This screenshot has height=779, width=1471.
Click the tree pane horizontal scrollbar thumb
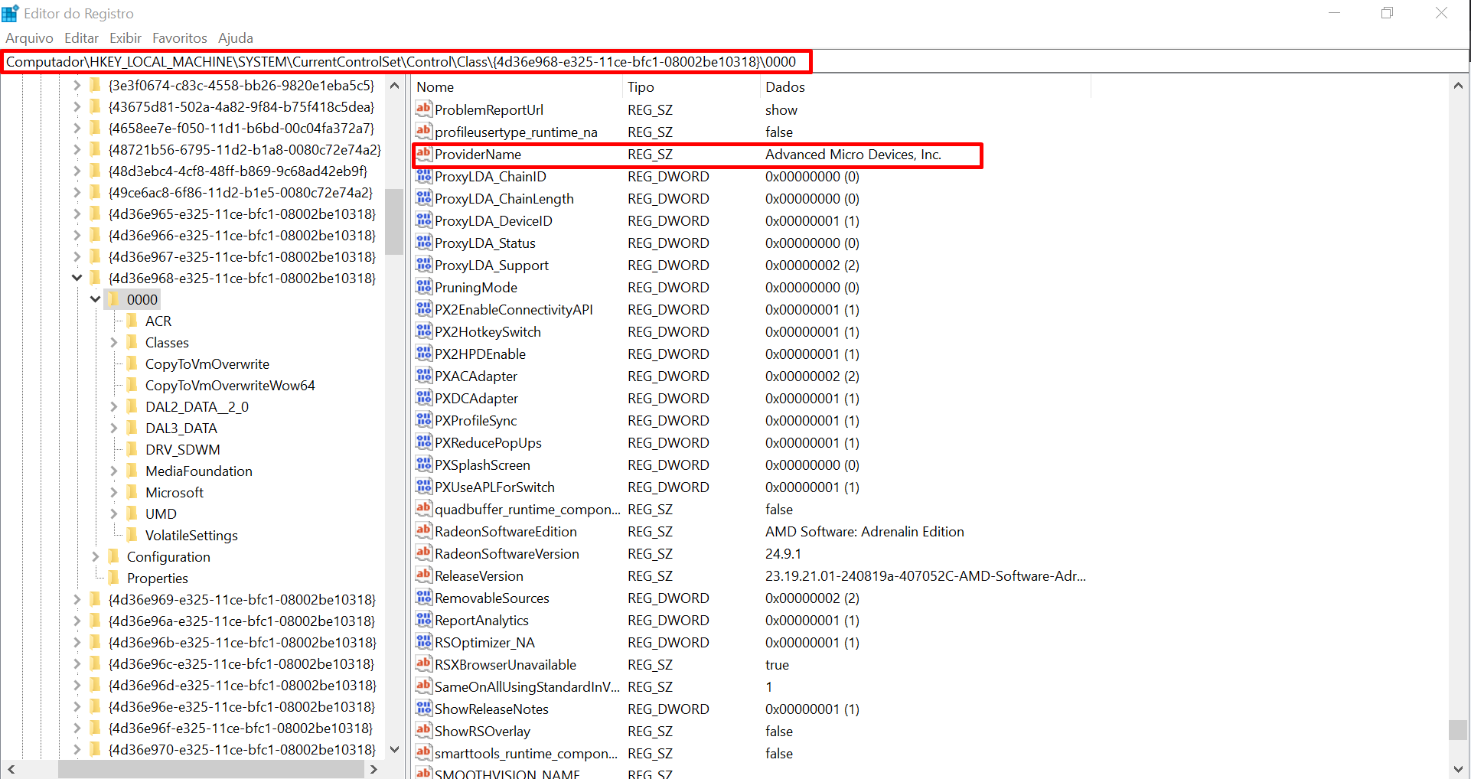[x=211, y=769]
